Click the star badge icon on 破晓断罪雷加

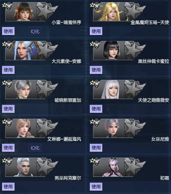[x=9, y=84]
